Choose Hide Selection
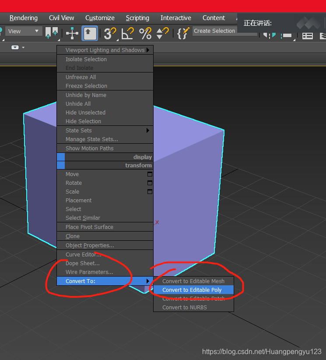The height and width of the screenshot is (360, 326). coord(105,121)
